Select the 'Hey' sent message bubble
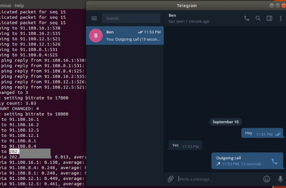Image resolution: width=286 pixels, height=188 pixels. pyautogui.click(x=262, y=133)
